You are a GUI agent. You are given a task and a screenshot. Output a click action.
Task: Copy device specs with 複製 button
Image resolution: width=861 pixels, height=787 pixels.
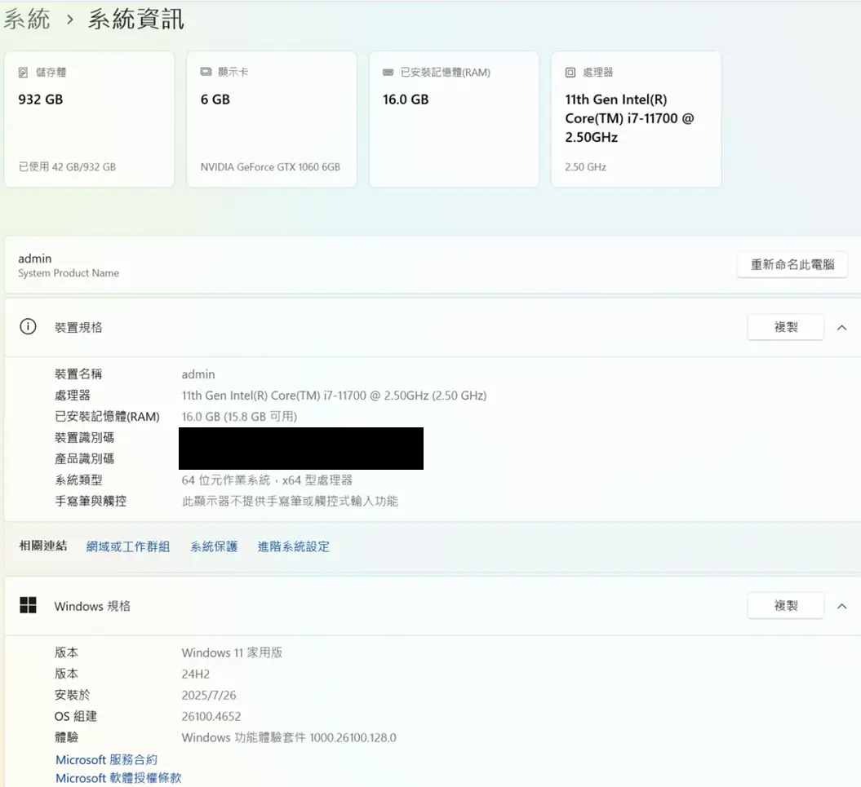click(786, 327)
